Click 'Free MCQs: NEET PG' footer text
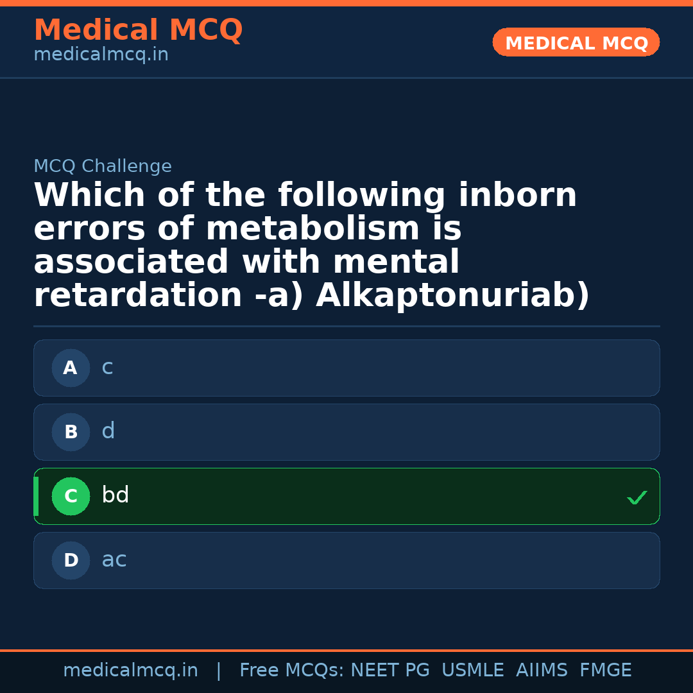 click(x=334, y=671)
